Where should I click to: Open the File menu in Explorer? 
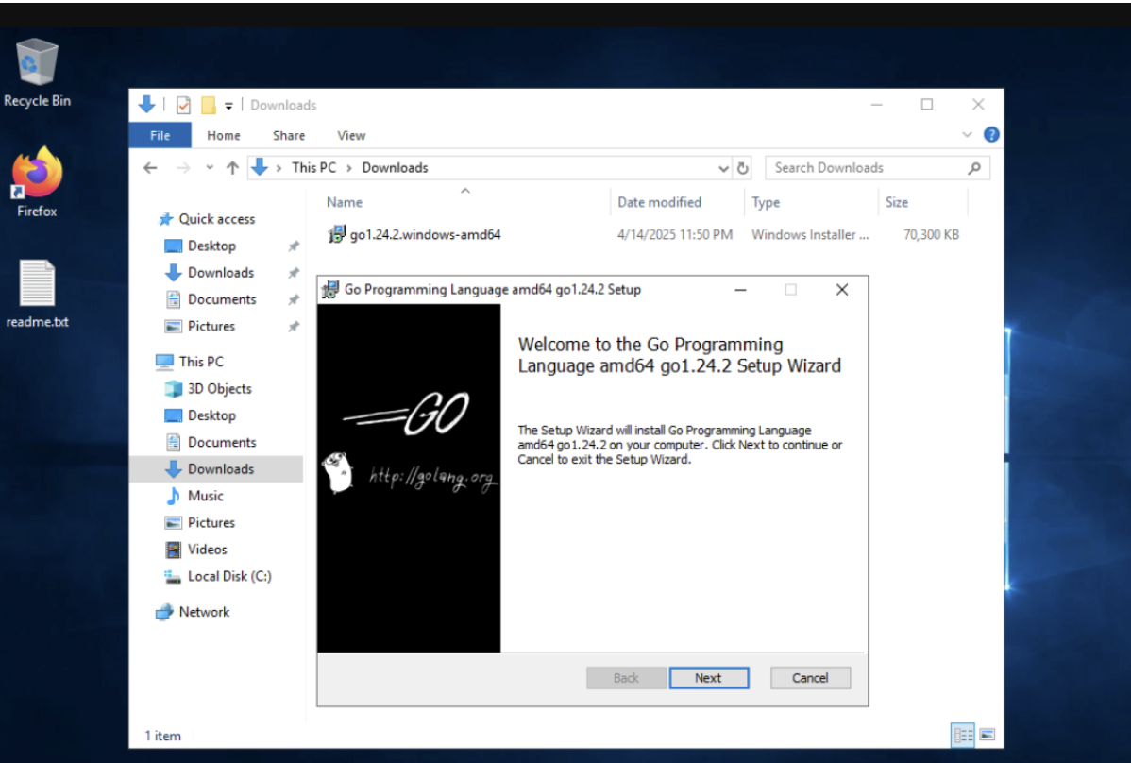click(x=160, y=136)
